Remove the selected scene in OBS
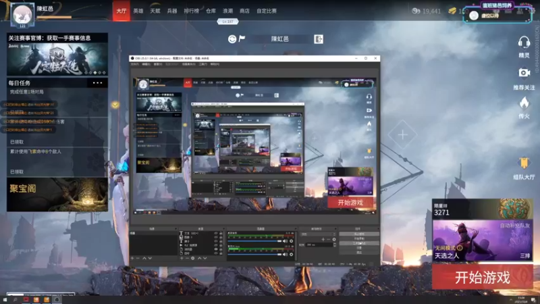This screenshot has width=540, height=304. pos(138,258)
